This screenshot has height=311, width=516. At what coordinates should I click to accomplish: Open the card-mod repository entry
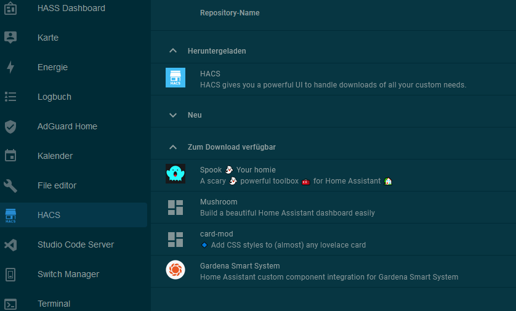(x=217, y=234)
